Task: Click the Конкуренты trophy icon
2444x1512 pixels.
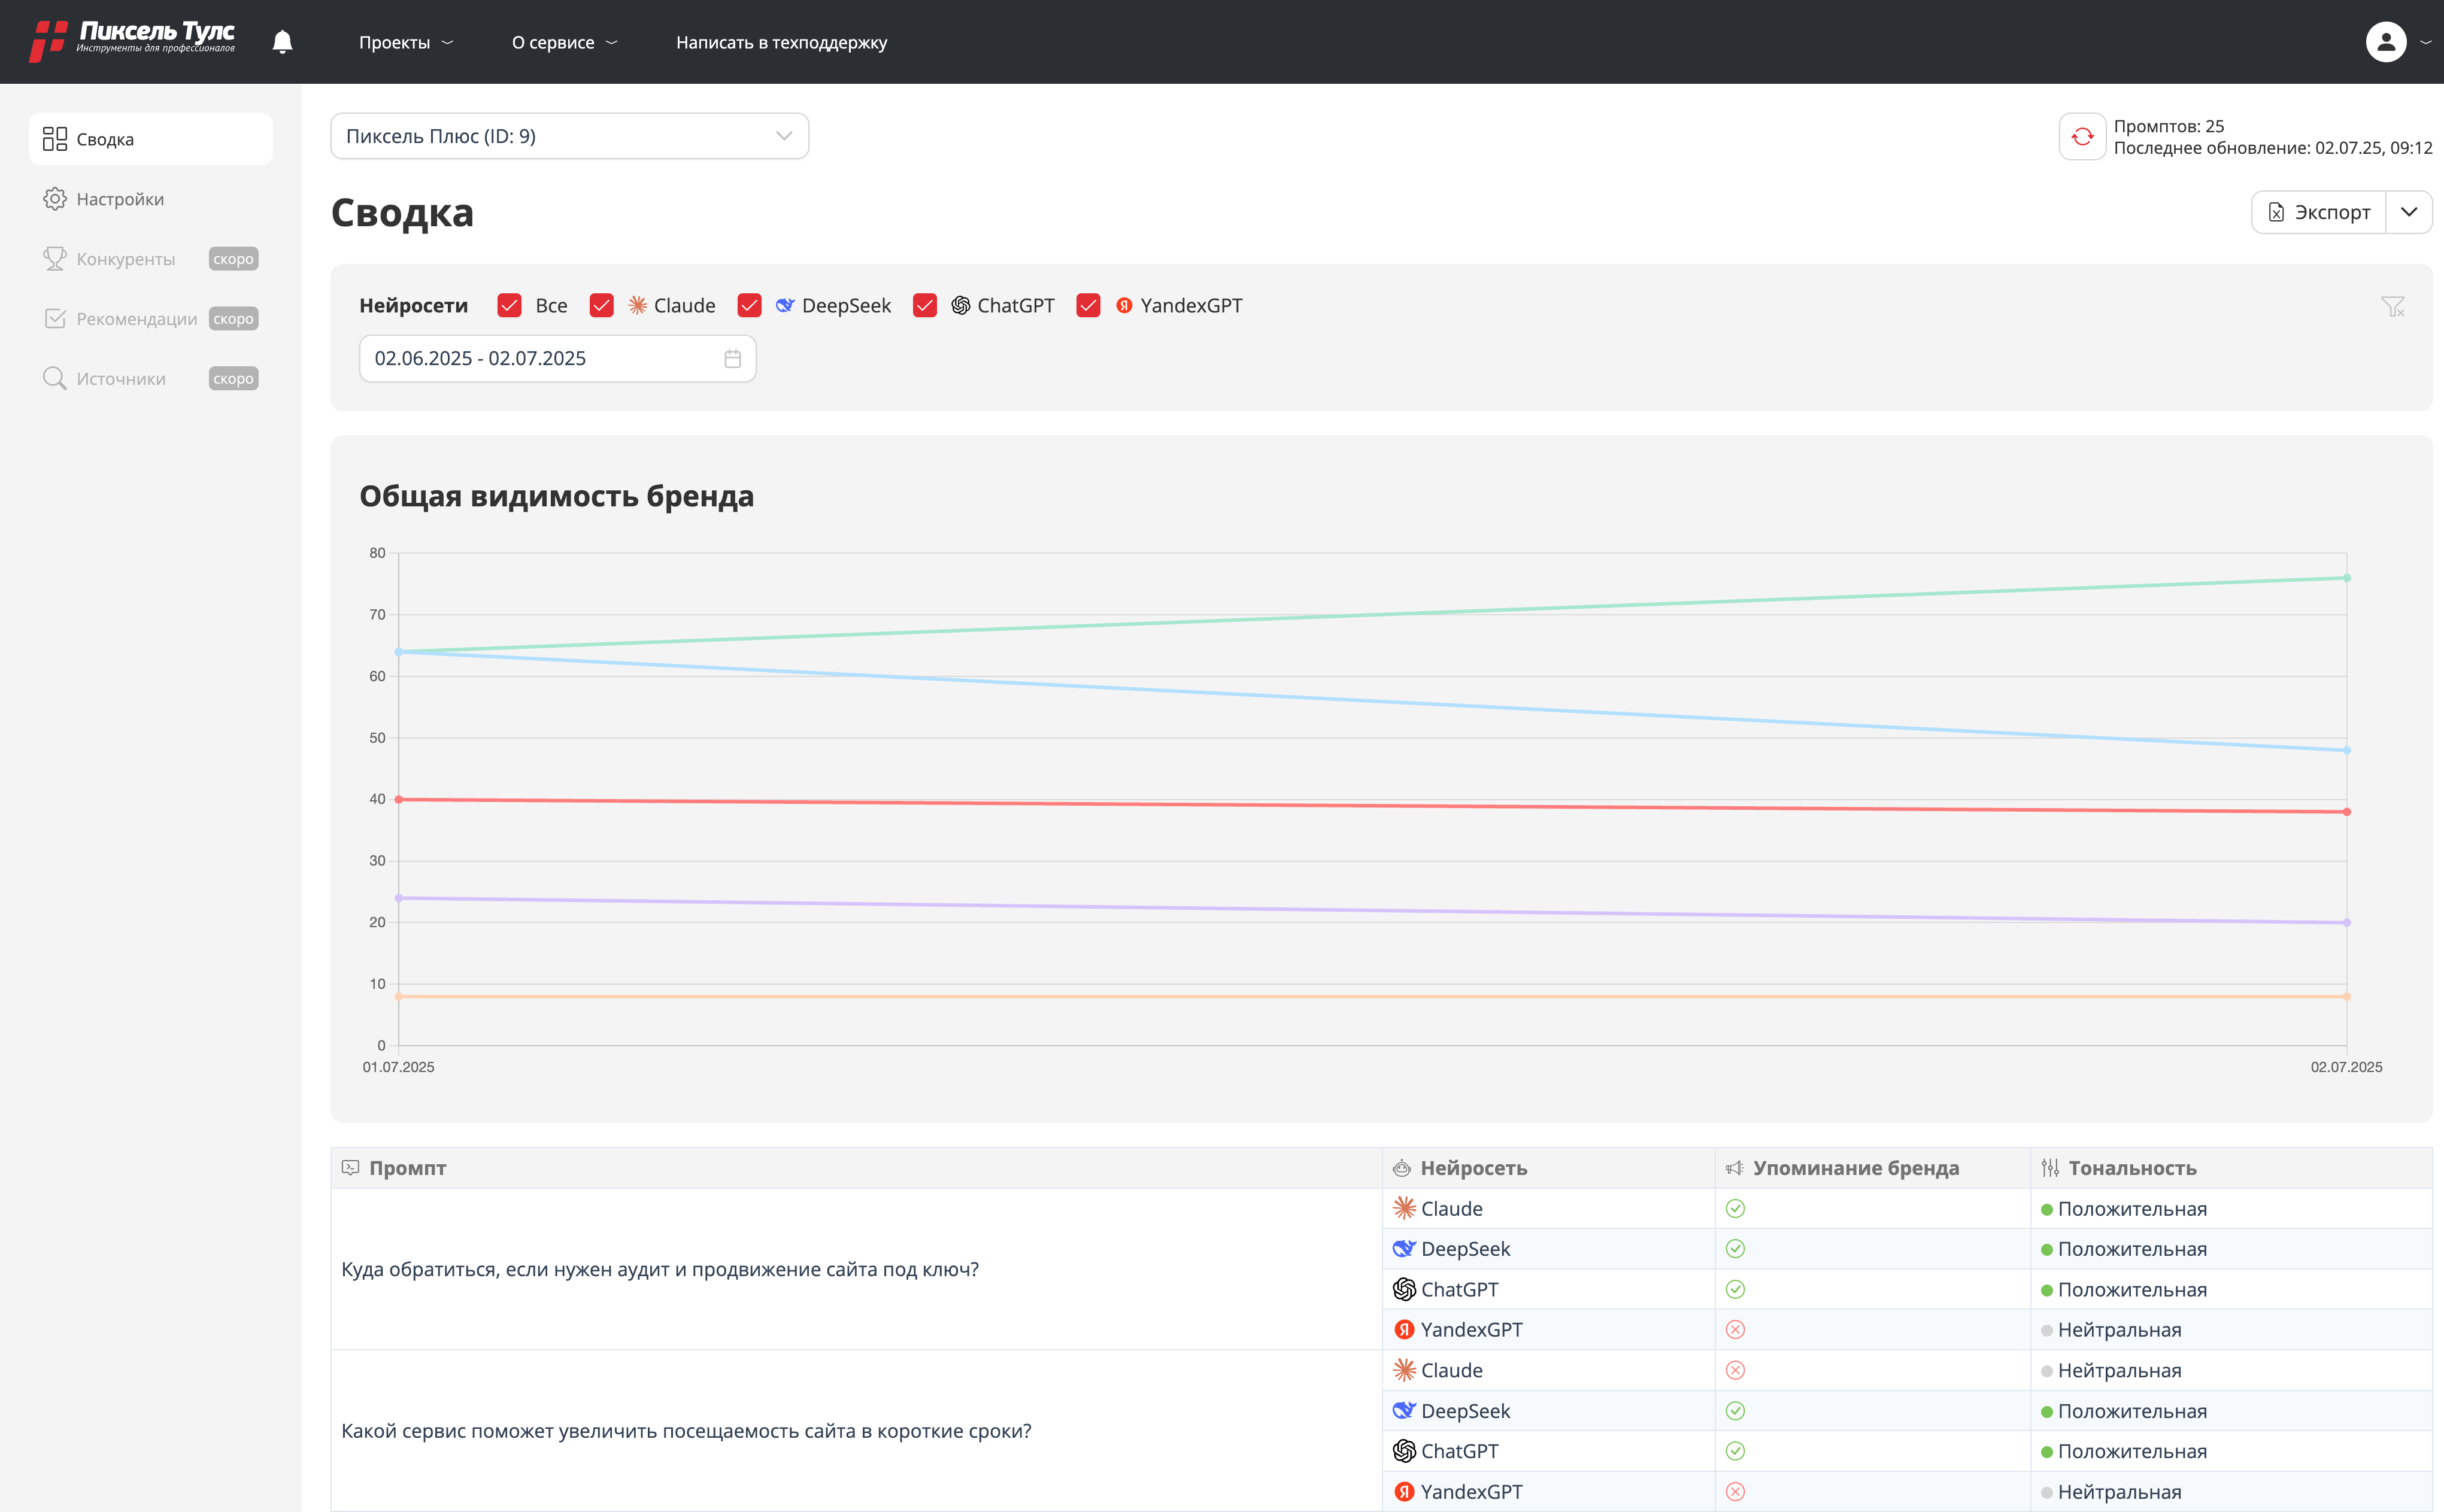Action: (x=55, y=259)
